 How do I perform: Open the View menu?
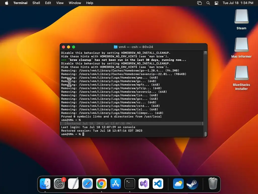coord(60,3)
